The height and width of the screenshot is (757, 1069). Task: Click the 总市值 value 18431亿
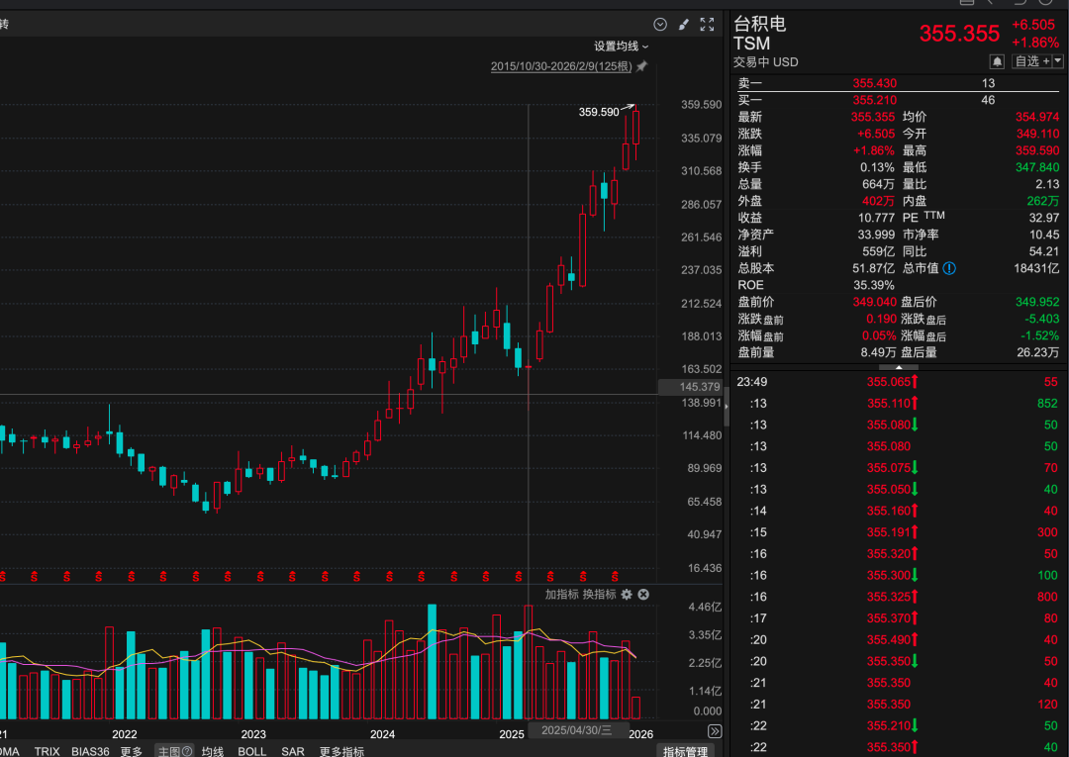(x=1036, y=268)
